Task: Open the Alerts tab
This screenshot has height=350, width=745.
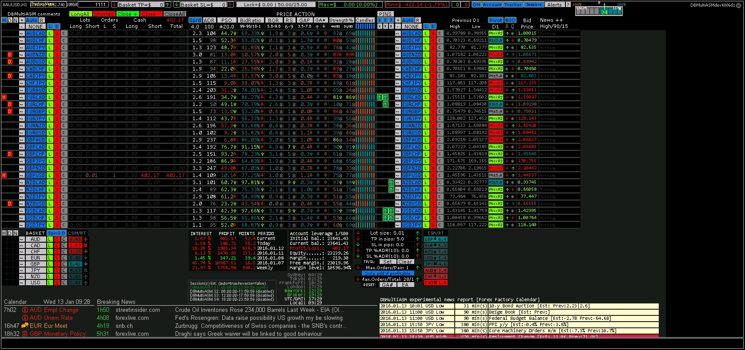Action: coord(554,4)
